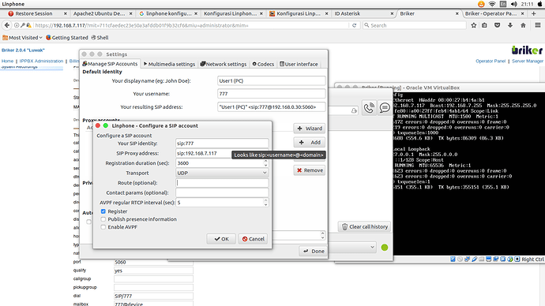Screen dimensions: 545x306
Task: Go to IPPBX Administration link
Action: pyautogui.click(x=41, y=61)
